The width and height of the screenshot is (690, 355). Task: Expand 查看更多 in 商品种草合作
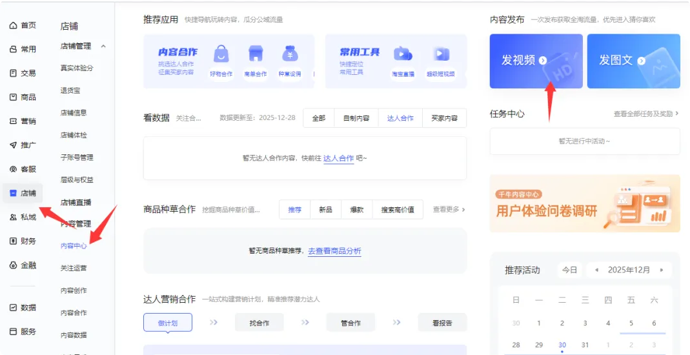coord(449,209)
